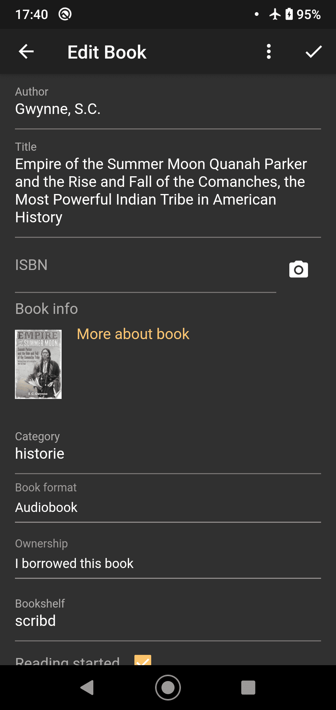The width and height of the screenshot is (336, 710).
Task: Tap the back arrow in Edit Book header
Action: pos(26,52)
